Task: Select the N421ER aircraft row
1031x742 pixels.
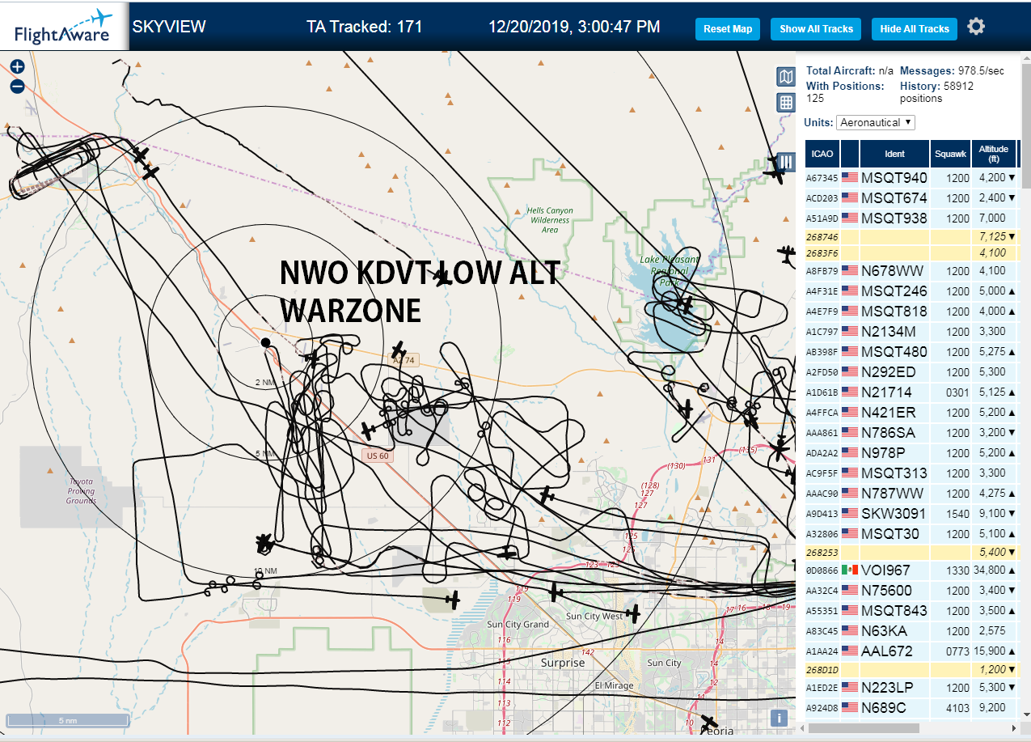Action: point(911,413)
